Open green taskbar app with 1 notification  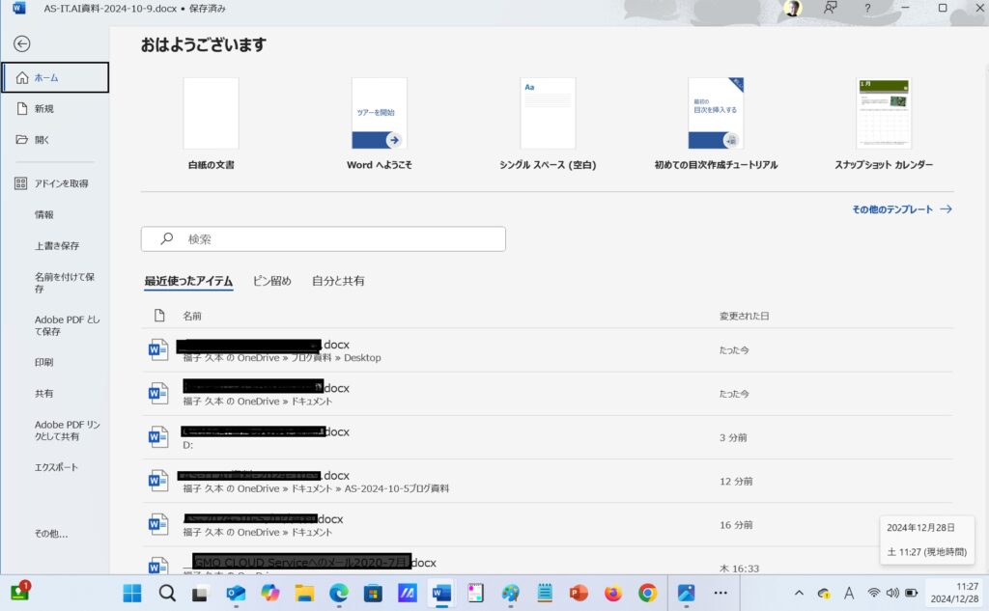[x=19, y=592]
